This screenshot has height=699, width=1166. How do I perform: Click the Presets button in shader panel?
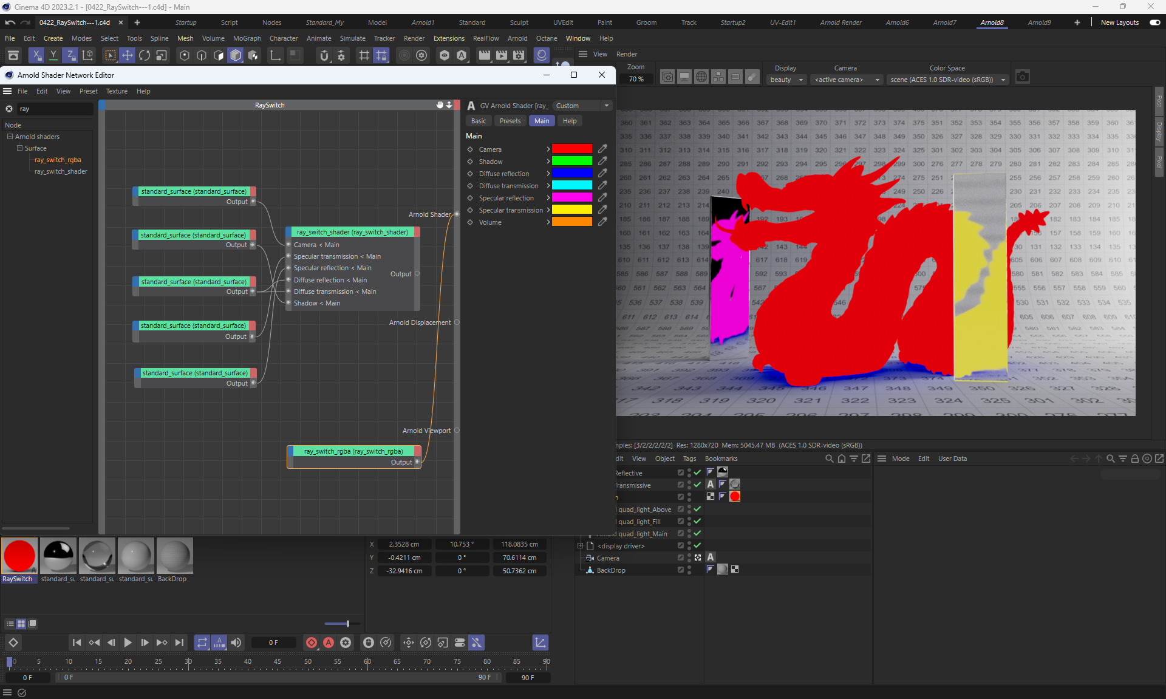(510, 121)
